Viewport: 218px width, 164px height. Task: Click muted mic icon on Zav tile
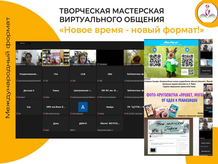pyautogui.click(x=17, y=114)
